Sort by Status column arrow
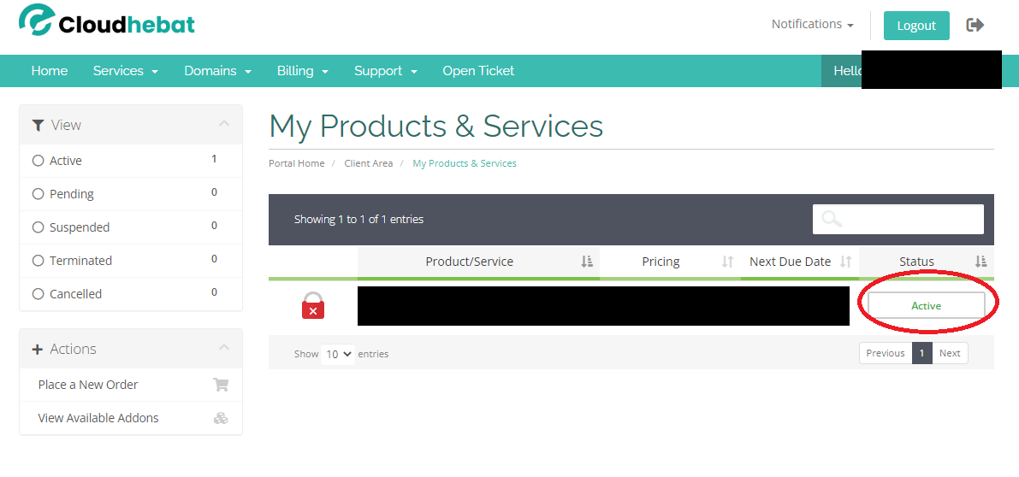The height and width of the screenshot is (477, 1019). click(980, 262)
